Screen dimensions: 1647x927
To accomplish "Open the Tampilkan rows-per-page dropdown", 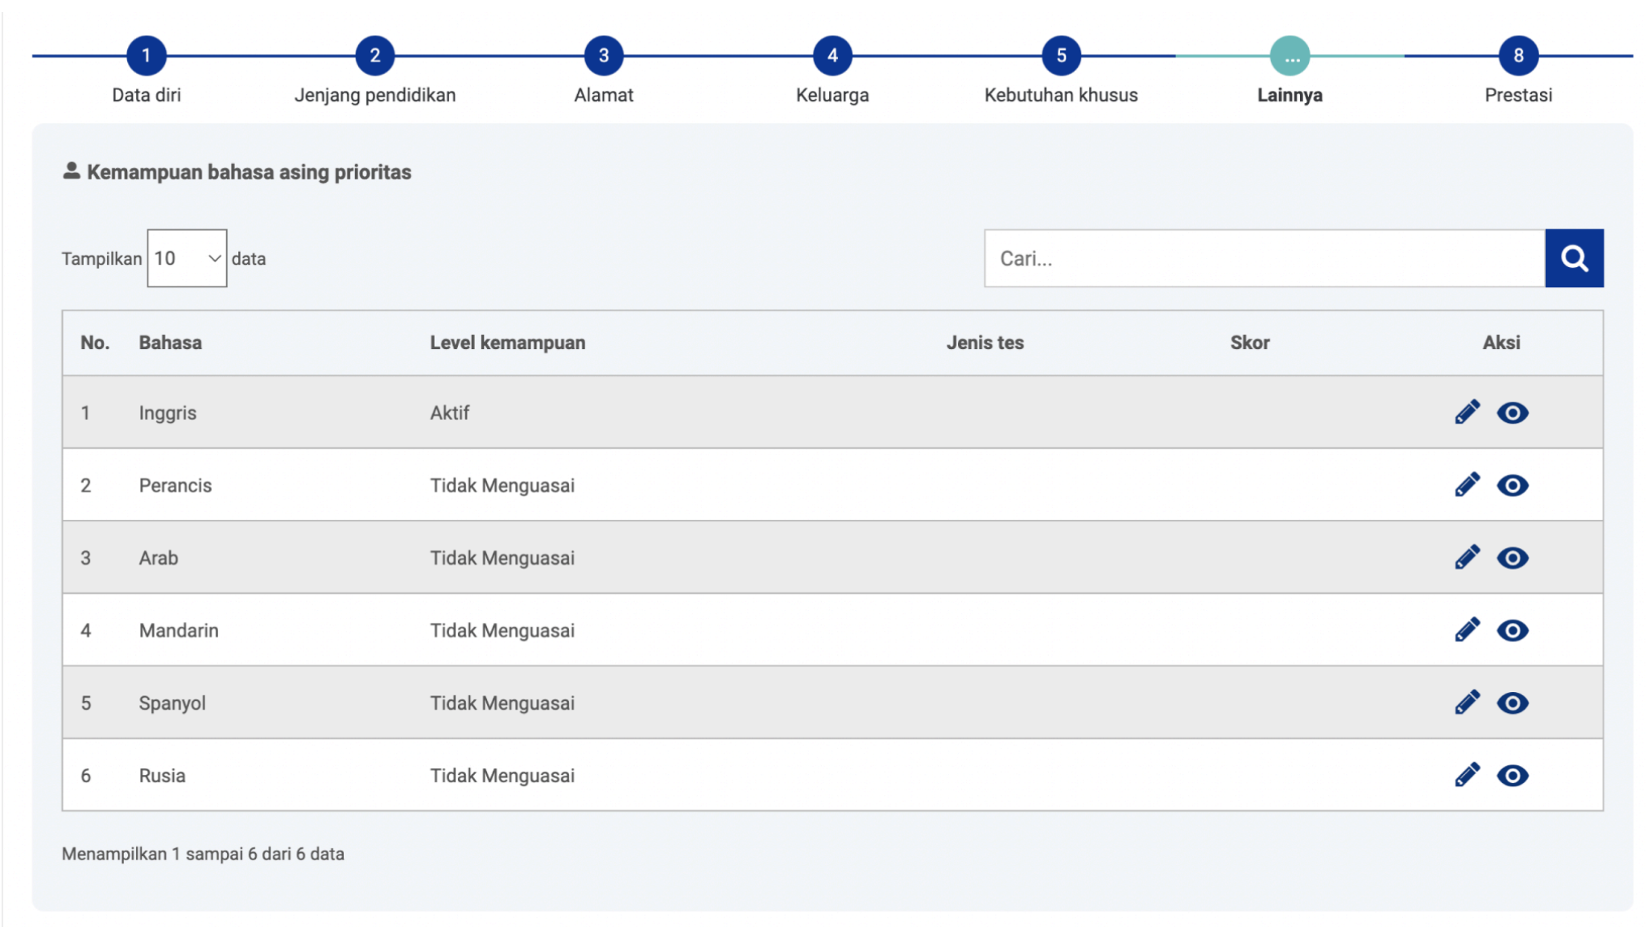I will [187, 258].
